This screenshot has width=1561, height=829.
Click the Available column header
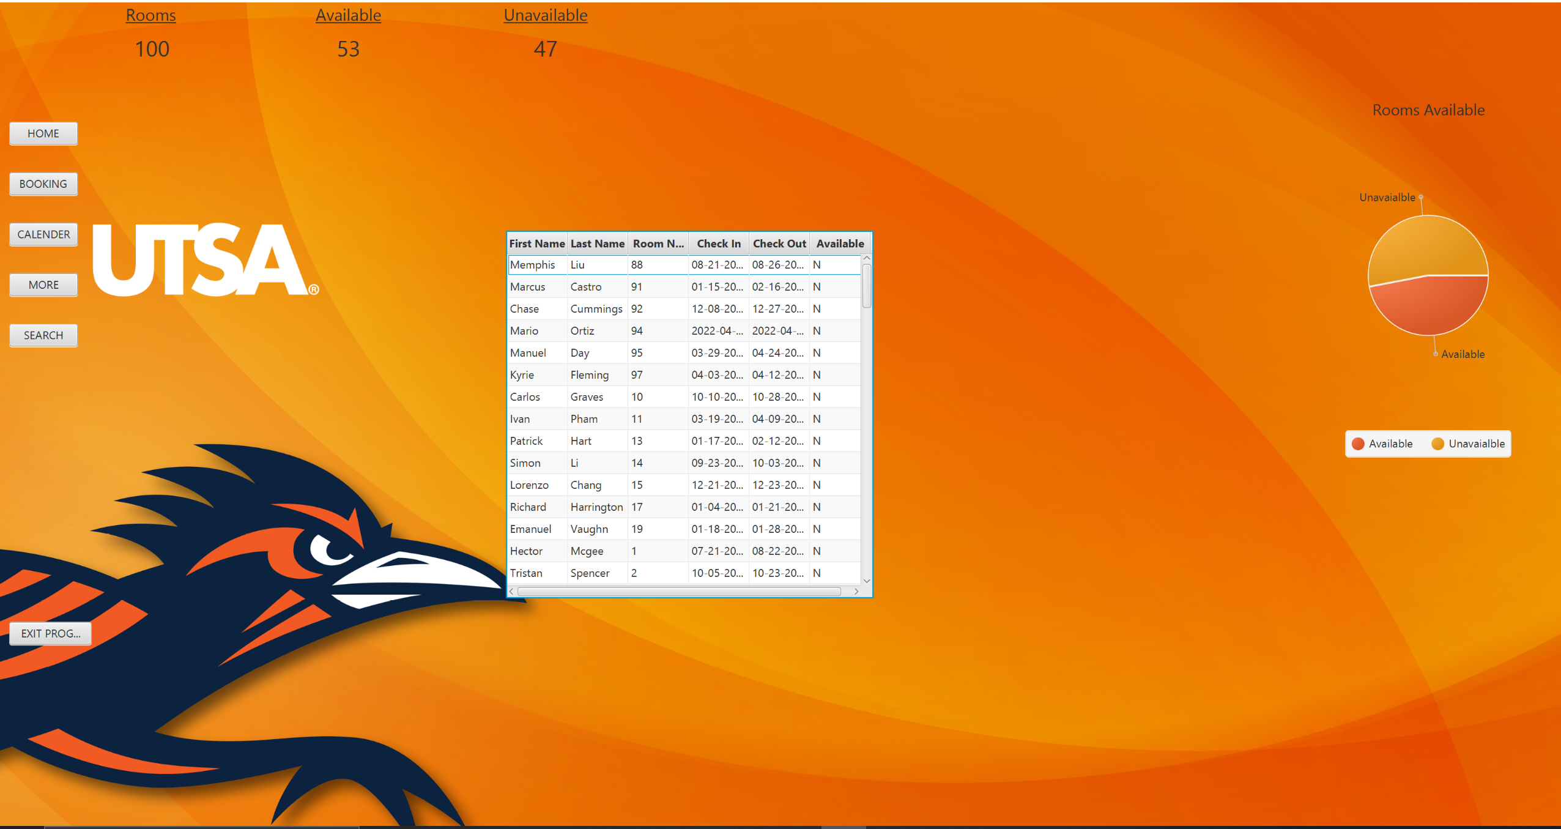pyautogui.click(x=839, y=243)
